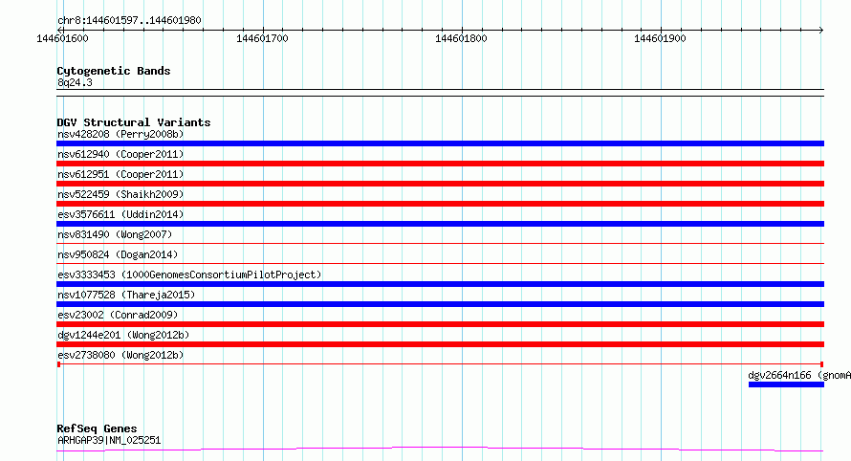Viewport: 851px width, 461px height.
Task: Open esv3333453 (1000GenomesConsortiumPilotProject) label
Action: (189, 274)
